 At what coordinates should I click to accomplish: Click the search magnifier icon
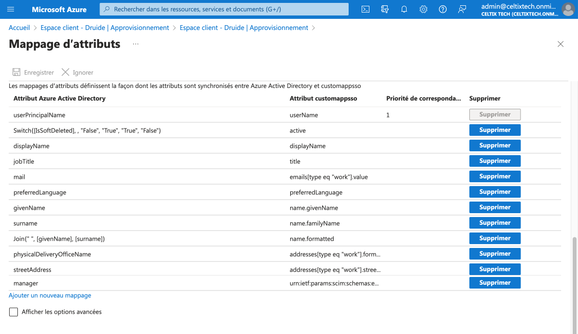click(x=107, y=9)
